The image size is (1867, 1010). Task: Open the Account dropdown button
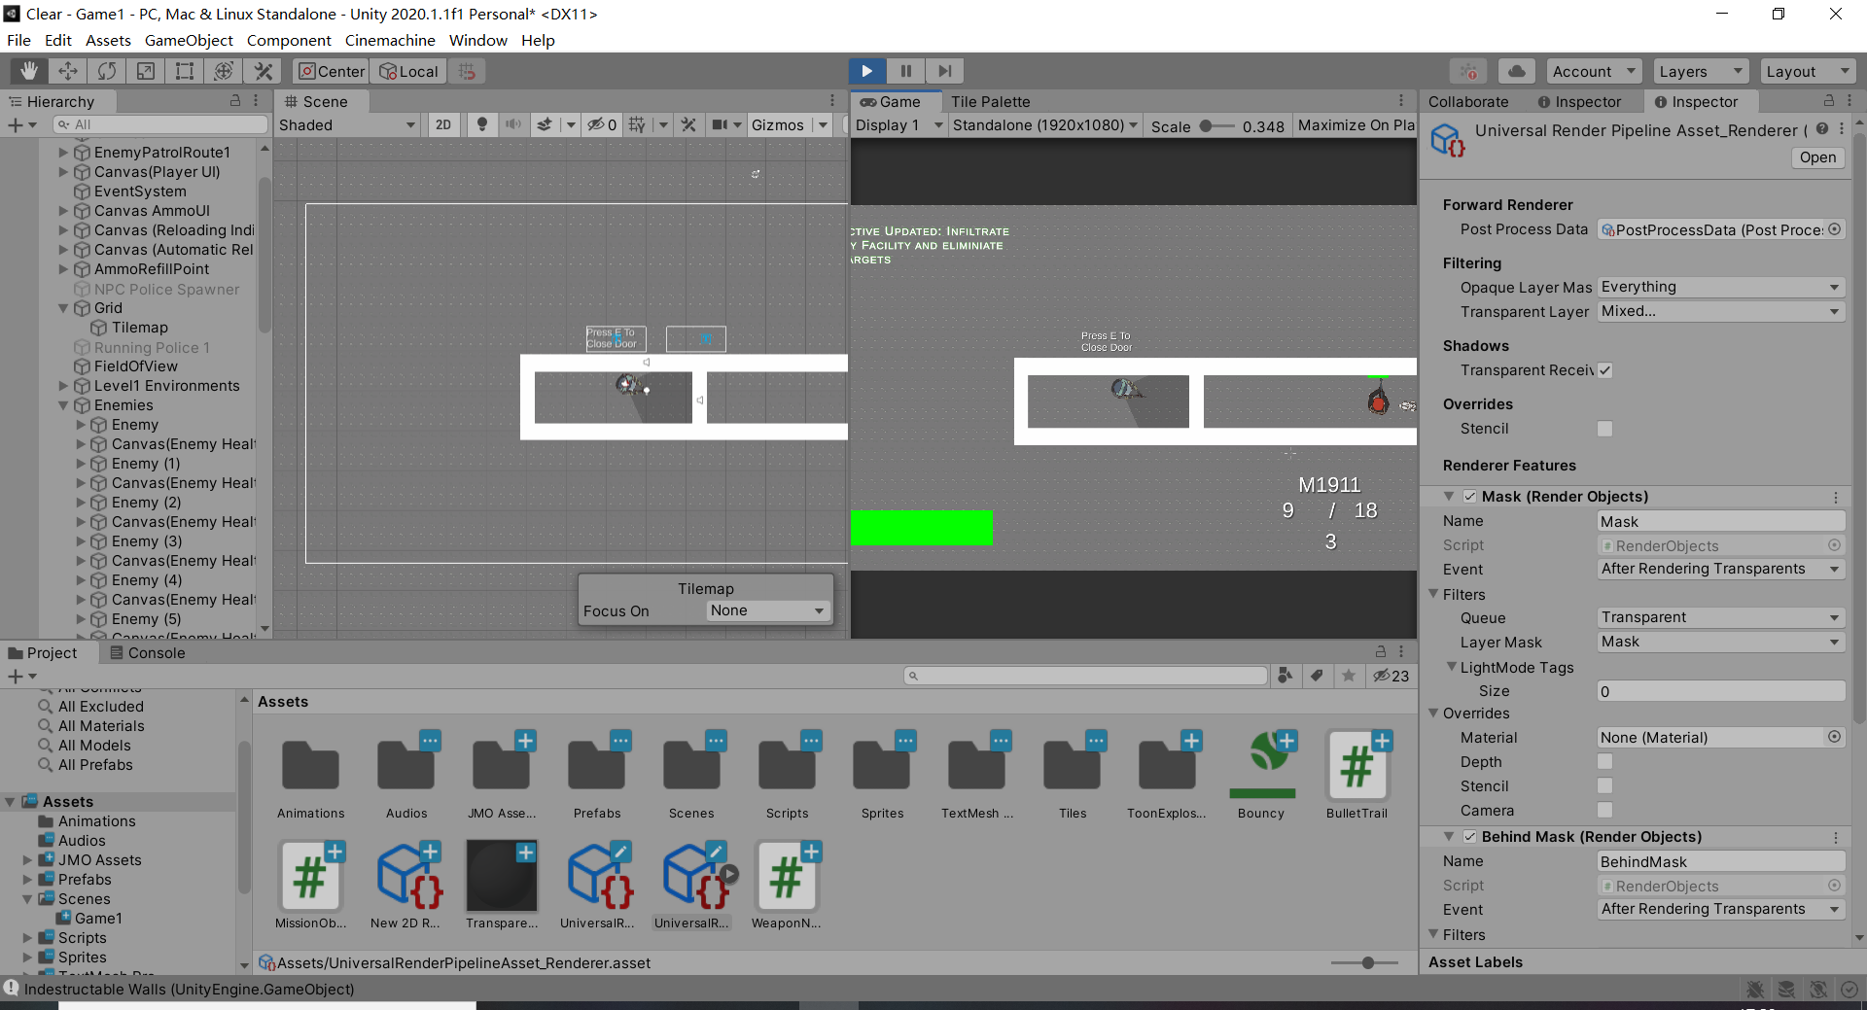1593,71
